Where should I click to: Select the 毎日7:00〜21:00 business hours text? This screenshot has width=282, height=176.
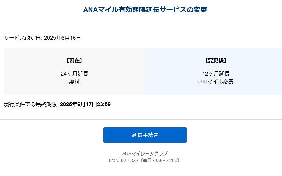160,160
